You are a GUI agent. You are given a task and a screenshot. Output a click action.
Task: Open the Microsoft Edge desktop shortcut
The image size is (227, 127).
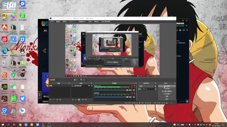click(x=5, y=53)
